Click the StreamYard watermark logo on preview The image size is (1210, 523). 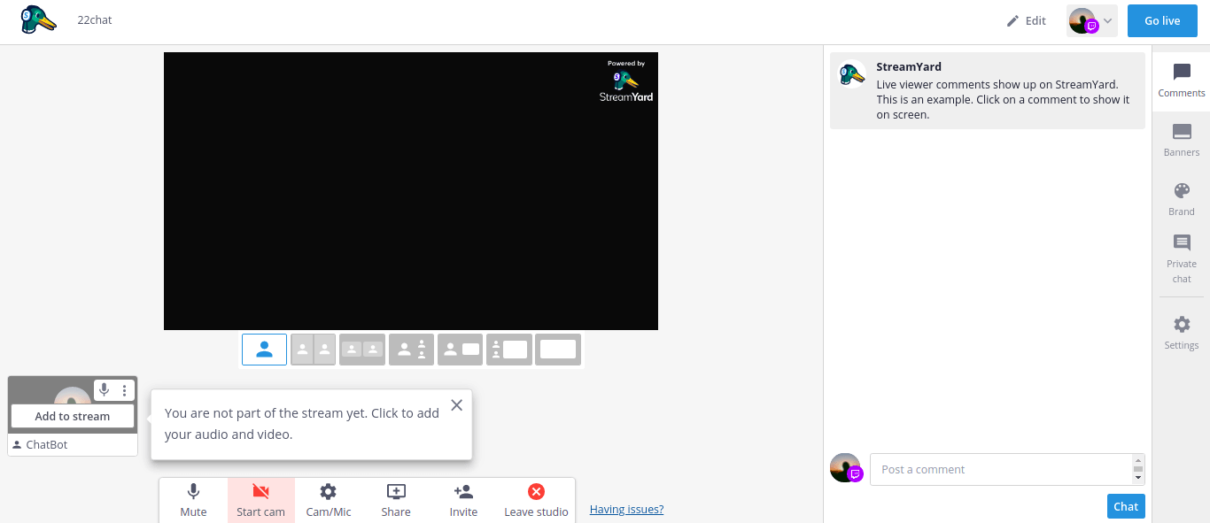coord(626,81)
